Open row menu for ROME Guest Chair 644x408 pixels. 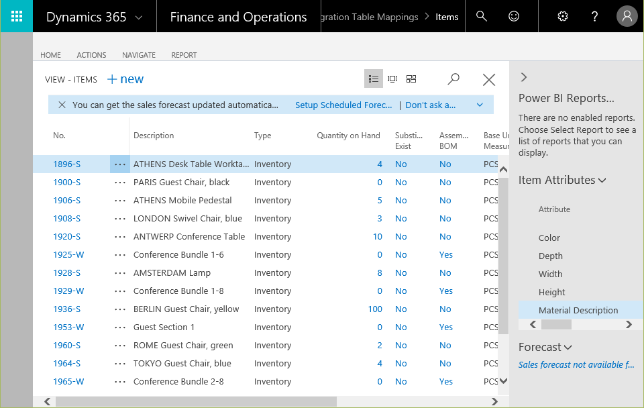[x=120, y=345]
